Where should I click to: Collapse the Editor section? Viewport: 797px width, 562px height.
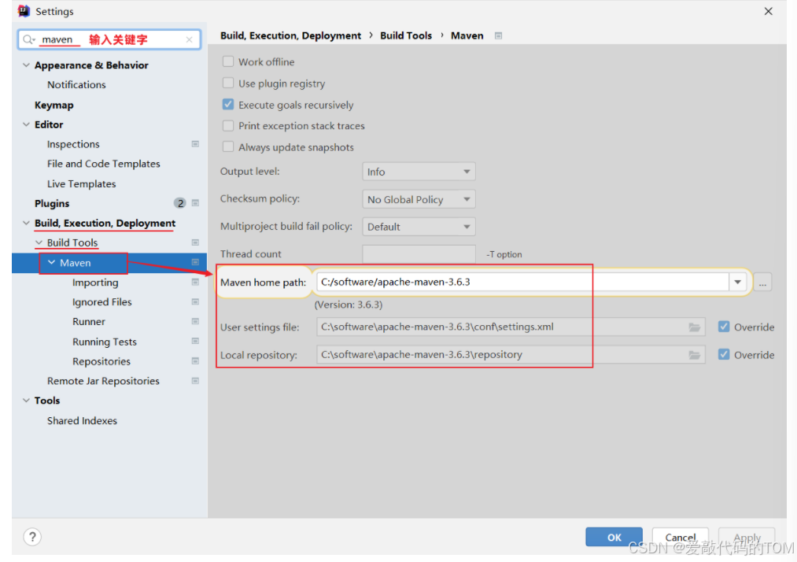(x=27, y=124)
